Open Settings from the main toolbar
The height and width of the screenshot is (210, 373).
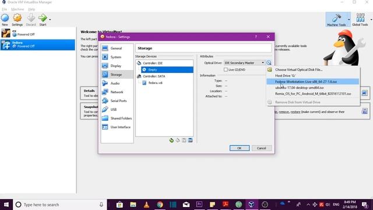point(17,19)
